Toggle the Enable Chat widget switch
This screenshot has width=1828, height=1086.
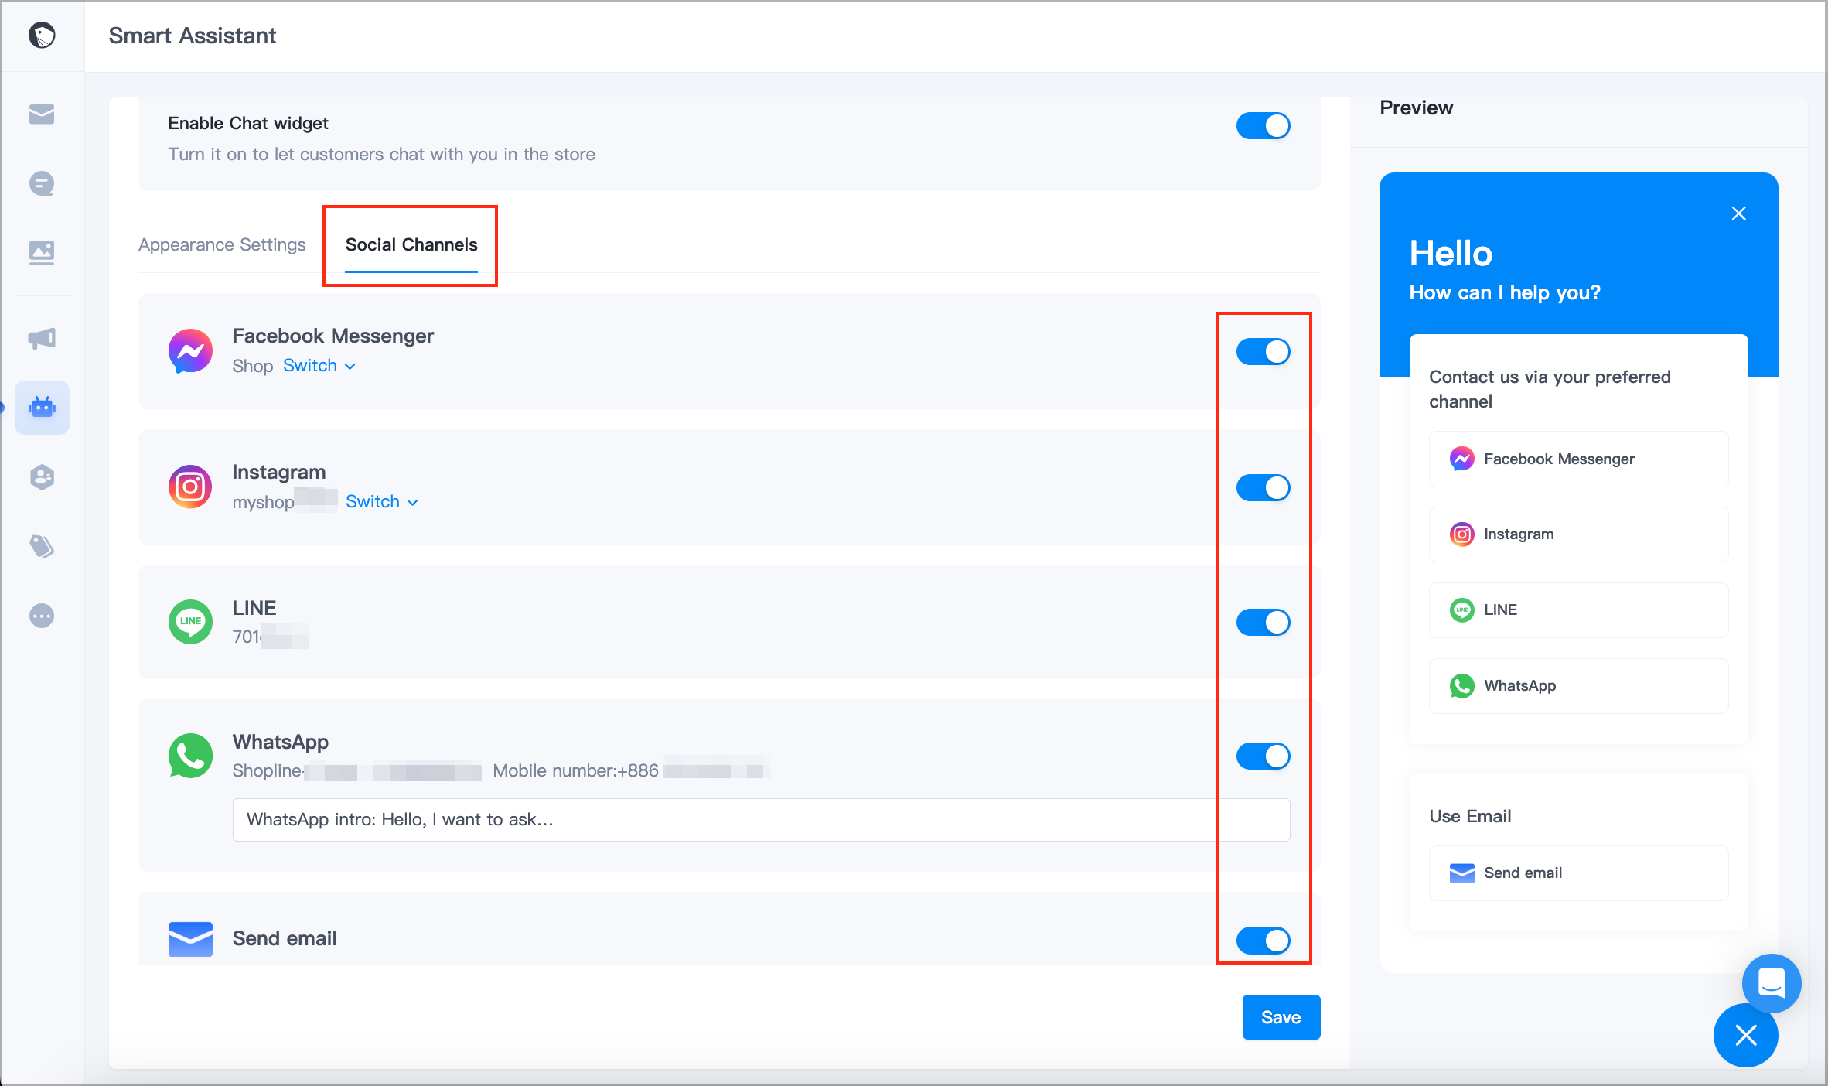pos(1264,125)
